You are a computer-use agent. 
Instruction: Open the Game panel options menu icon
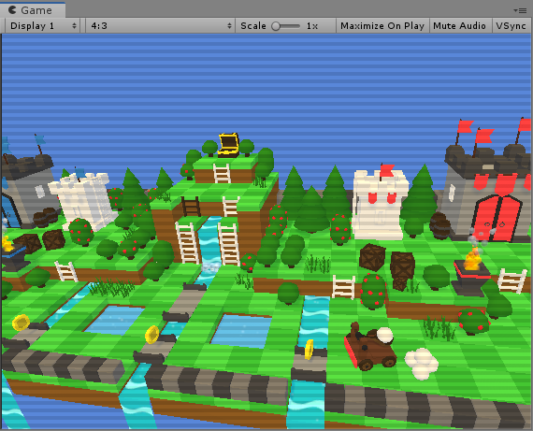click(520, 10)
